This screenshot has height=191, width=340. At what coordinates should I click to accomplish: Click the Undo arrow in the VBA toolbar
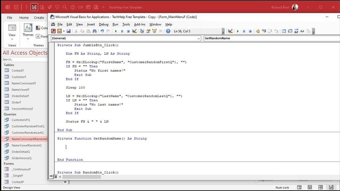[x=102, y=31]
